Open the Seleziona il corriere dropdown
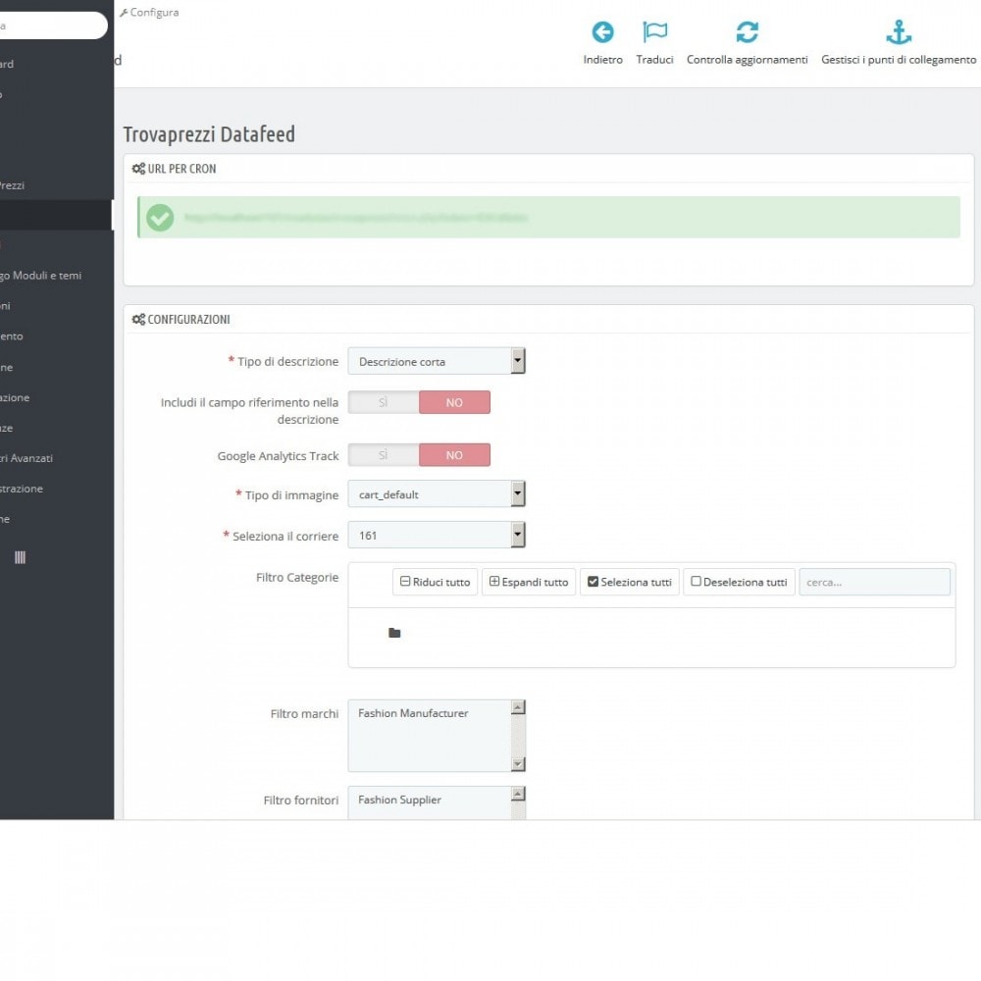The width and height of the screenshot is (981, 981). tap(437, 535)
